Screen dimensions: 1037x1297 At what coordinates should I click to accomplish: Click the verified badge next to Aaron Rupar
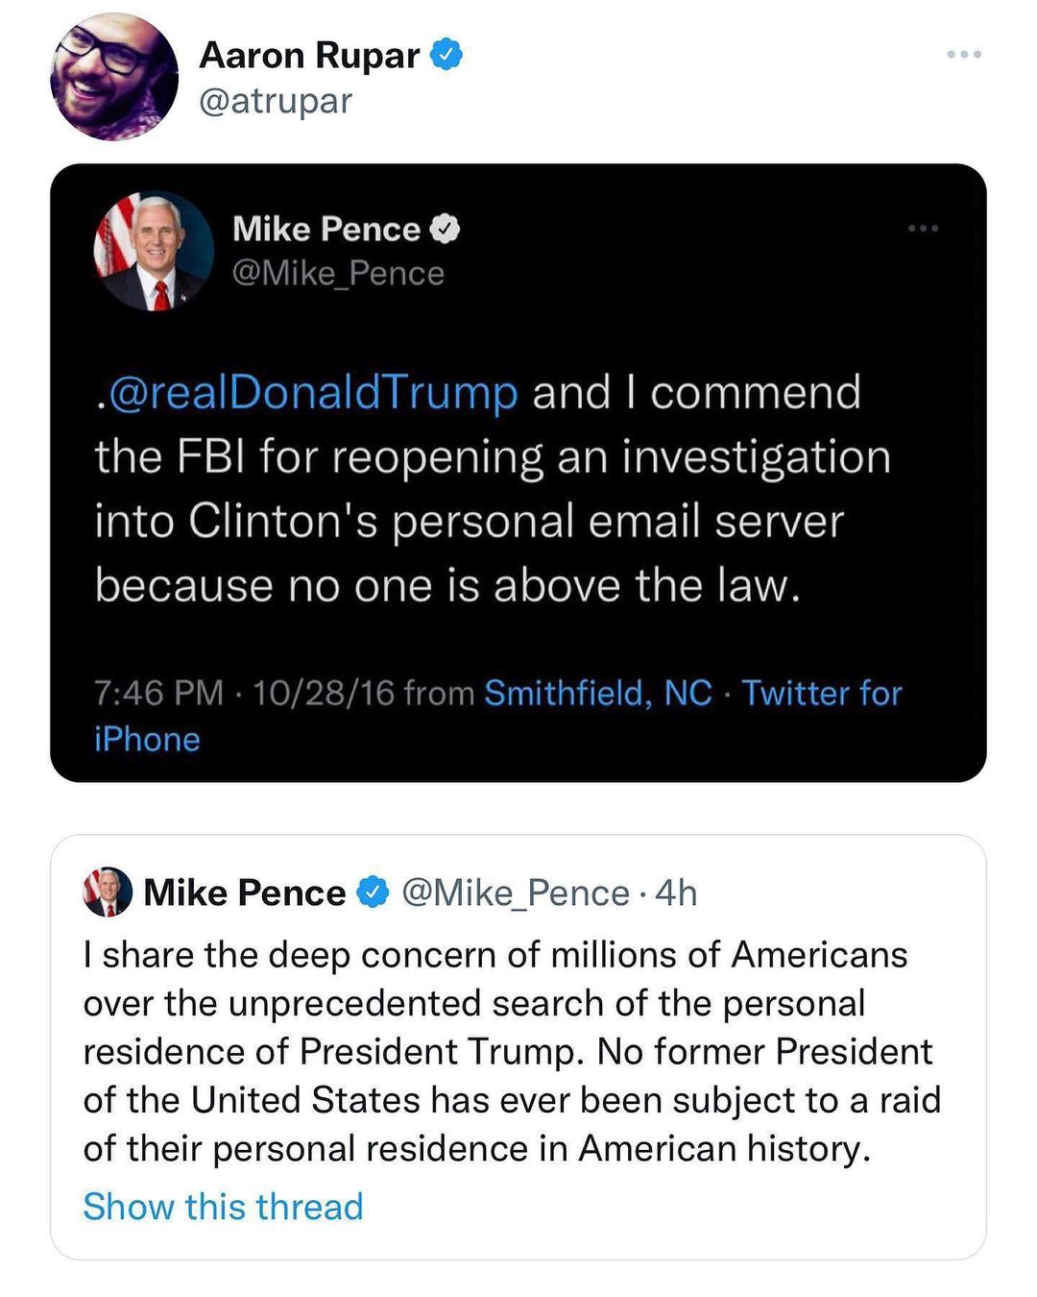coord(446,55)
